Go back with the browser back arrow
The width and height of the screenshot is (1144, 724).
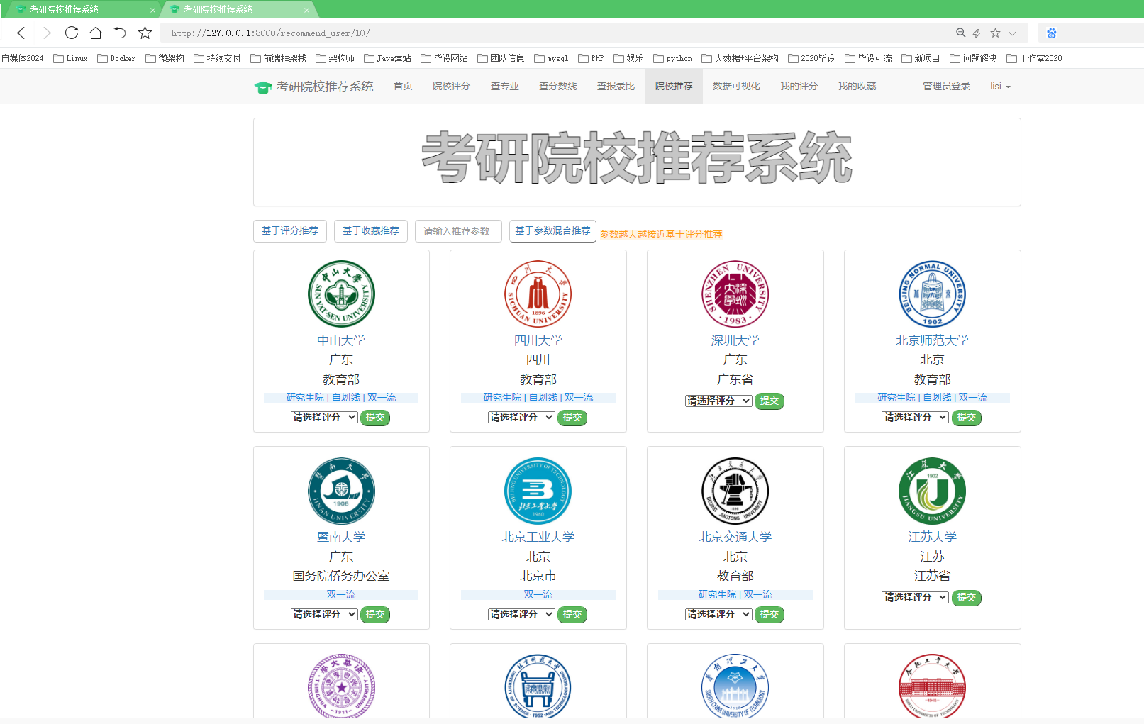click(21, 33)
